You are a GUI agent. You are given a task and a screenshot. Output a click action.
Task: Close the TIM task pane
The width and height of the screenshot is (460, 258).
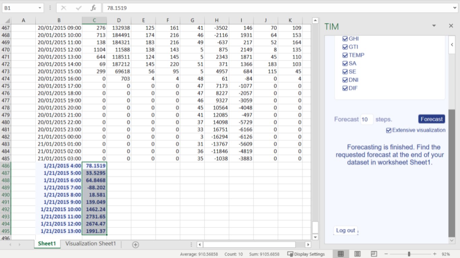[x=451, y=26]
